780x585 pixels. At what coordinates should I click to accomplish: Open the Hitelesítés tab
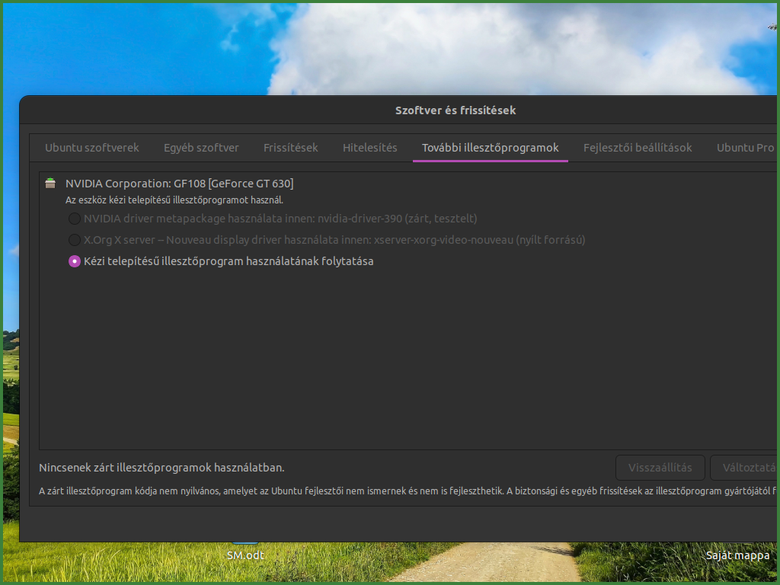(369, 148)
